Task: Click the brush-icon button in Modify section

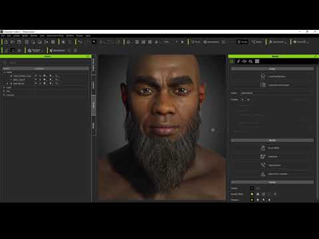Action: coord(272,165)
